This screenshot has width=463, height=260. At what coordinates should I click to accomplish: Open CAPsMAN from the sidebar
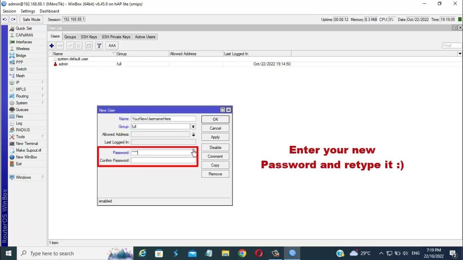24,35
